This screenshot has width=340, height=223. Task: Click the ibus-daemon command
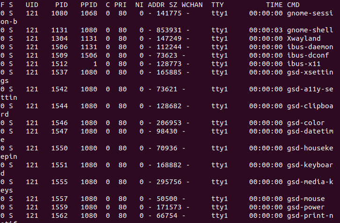click(x=310, y=47)
